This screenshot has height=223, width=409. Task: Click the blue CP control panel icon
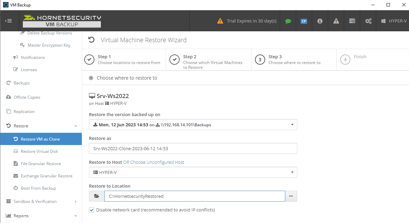pos(304,21)
